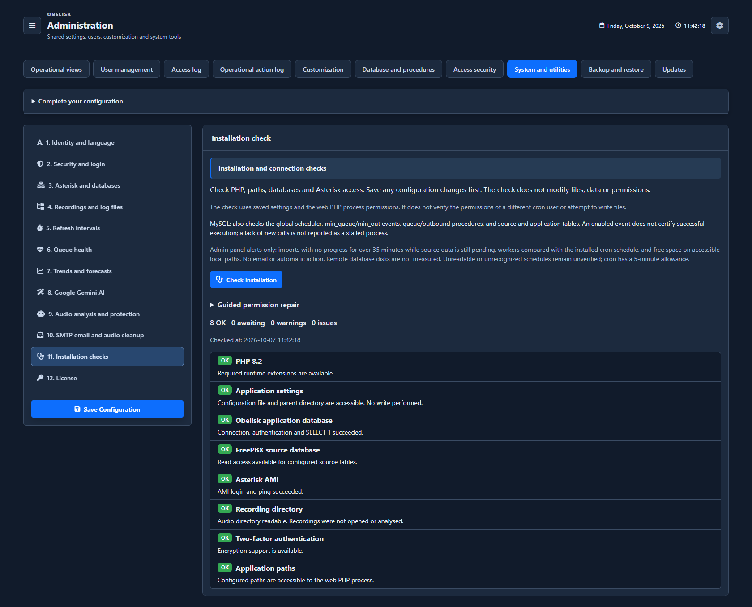
Task: Click the License key icon
Action: (x=40, y=378)
